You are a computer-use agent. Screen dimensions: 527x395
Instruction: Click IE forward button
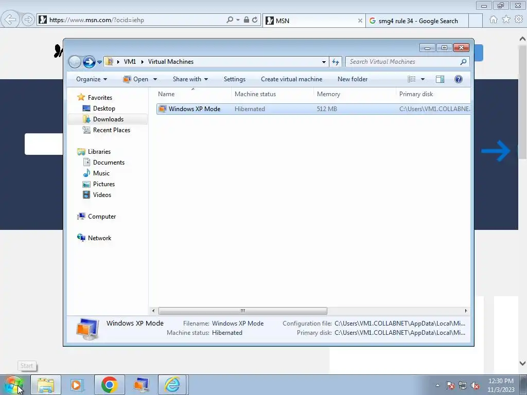28,20
